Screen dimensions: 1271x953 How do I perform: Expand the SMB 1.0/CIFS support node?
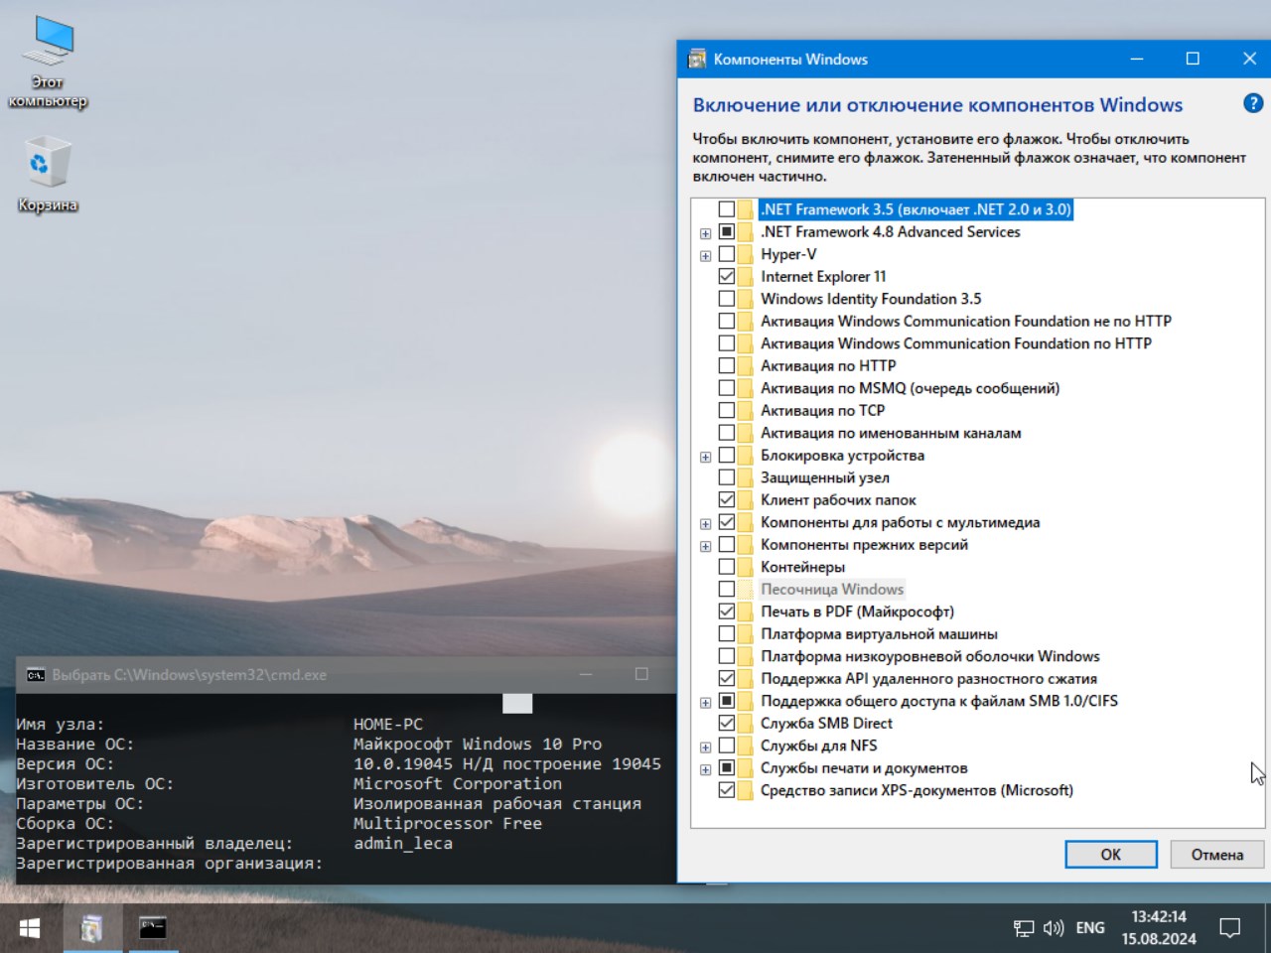[x=705, y=702]
